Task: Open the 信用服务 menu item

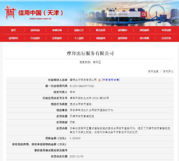Action: click(x=122, y=30)
